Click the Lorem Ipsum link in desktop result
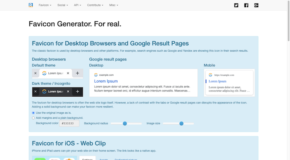 (x=106, y=81)
